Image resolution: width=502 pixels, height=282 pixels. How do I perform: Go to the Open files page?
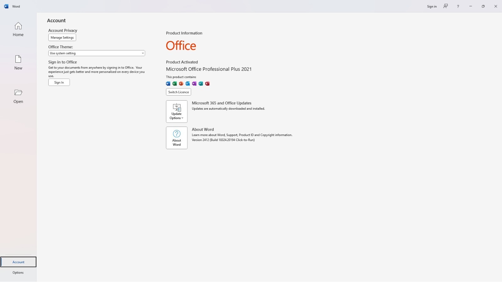[18, 96]
